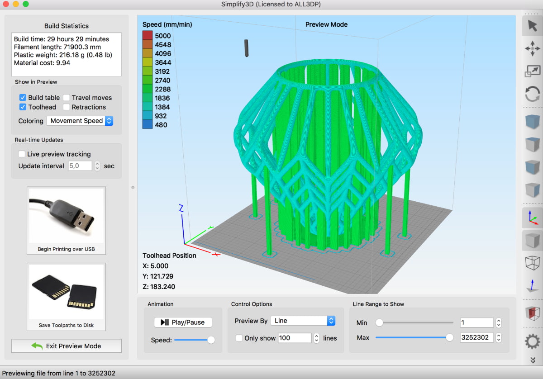The image size is (543, 379).
Task: Click the Max line range stepper
Action: click(x=499, y=337)
